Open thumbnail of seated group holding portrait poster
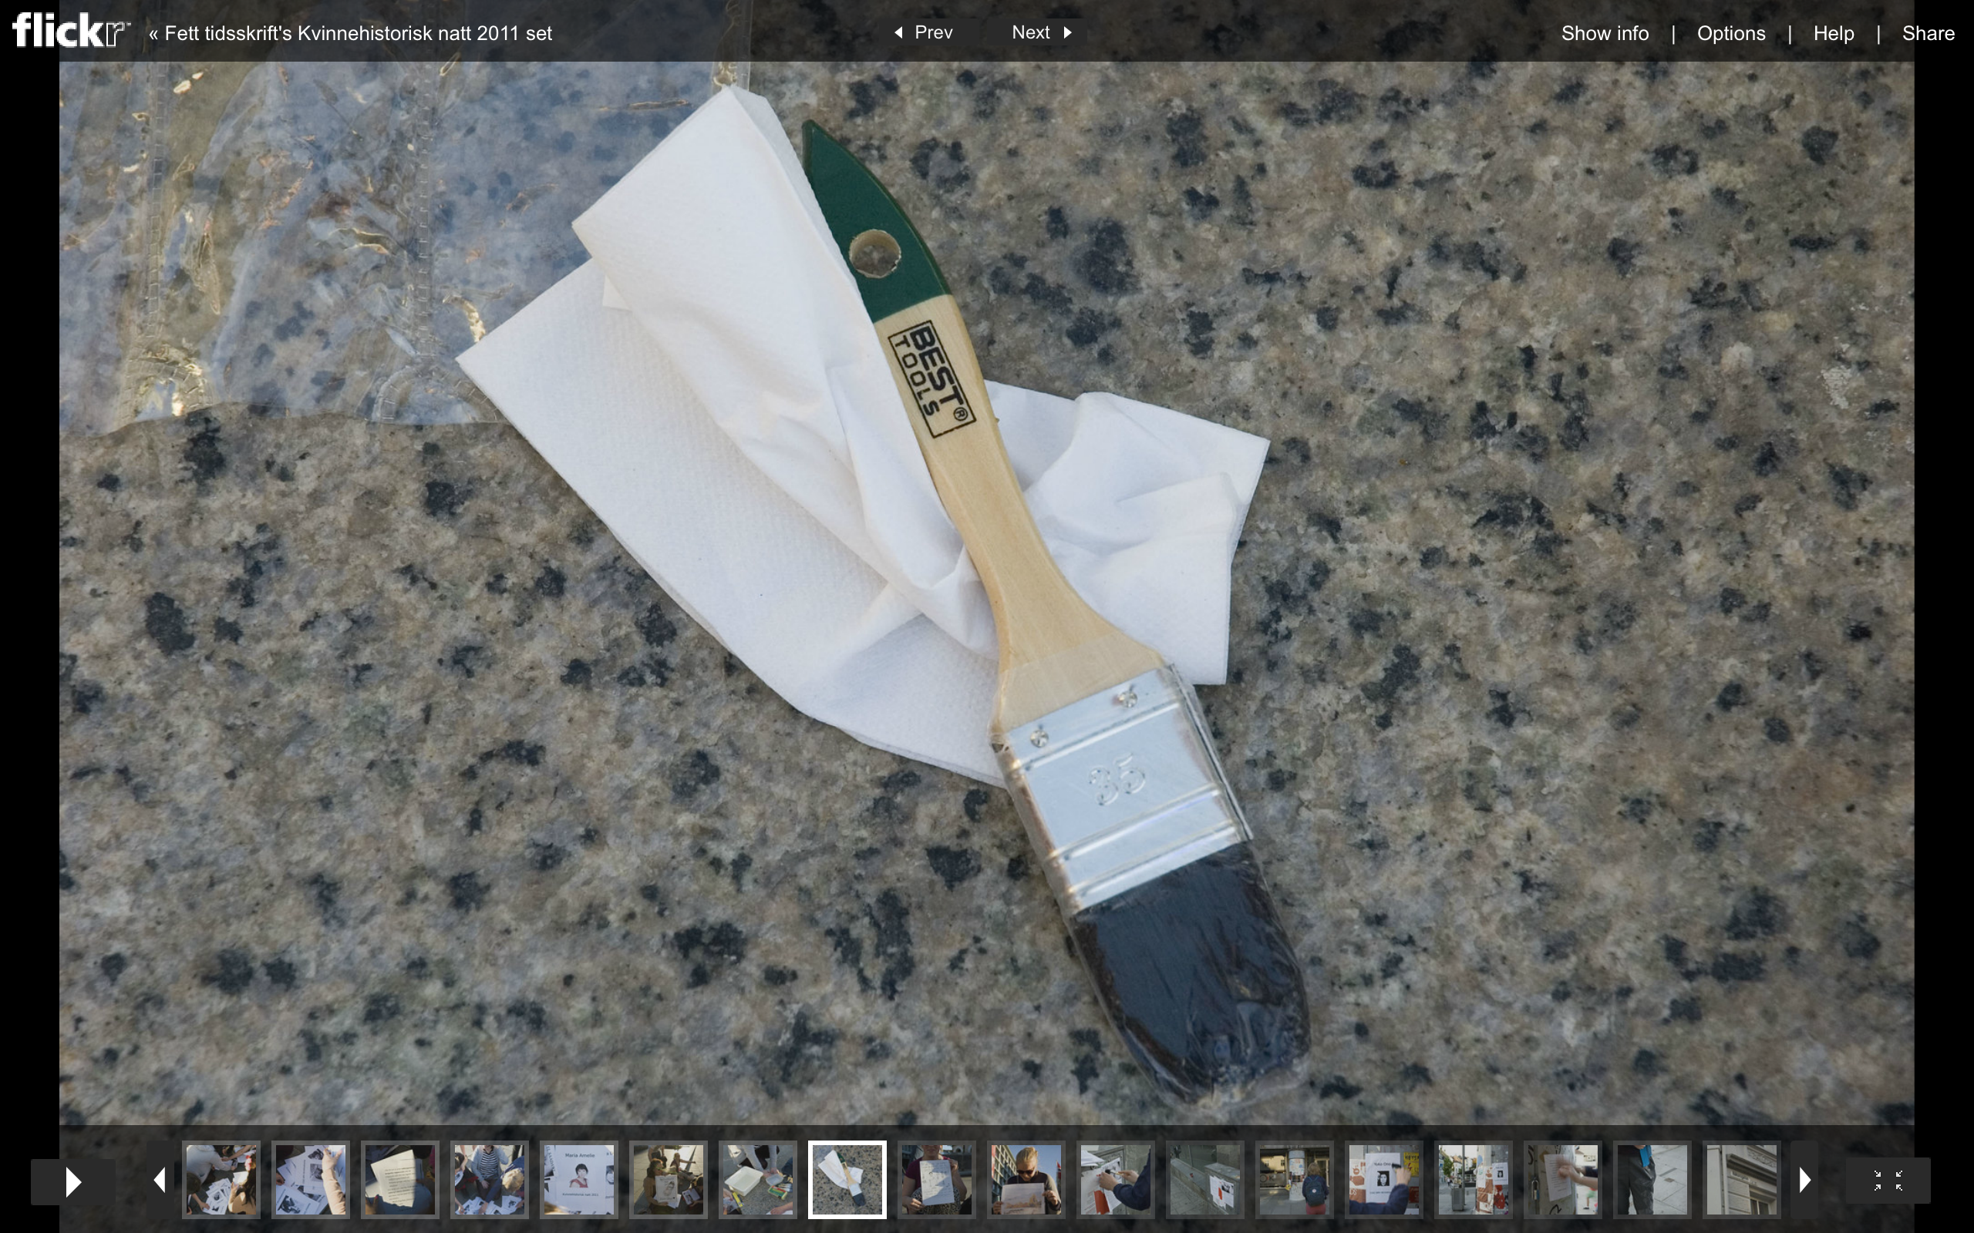This screenshot has width=1974, height=1233. pyautogui.click(x=668, y=1180)
